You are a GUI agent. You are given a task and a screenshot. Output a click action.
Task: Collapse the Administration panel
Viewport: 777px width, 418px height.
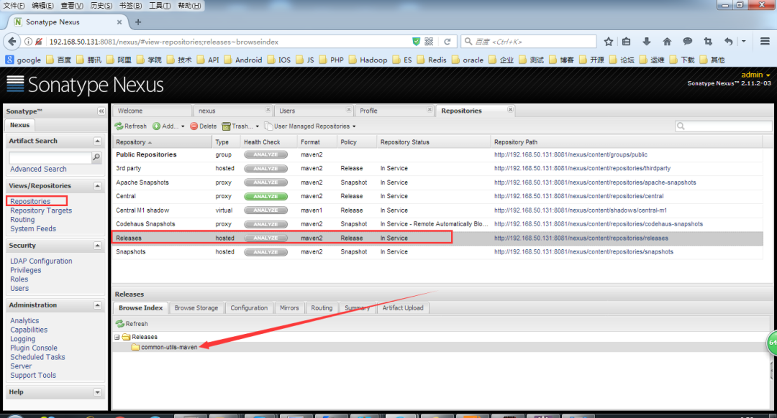pos(98,305)
